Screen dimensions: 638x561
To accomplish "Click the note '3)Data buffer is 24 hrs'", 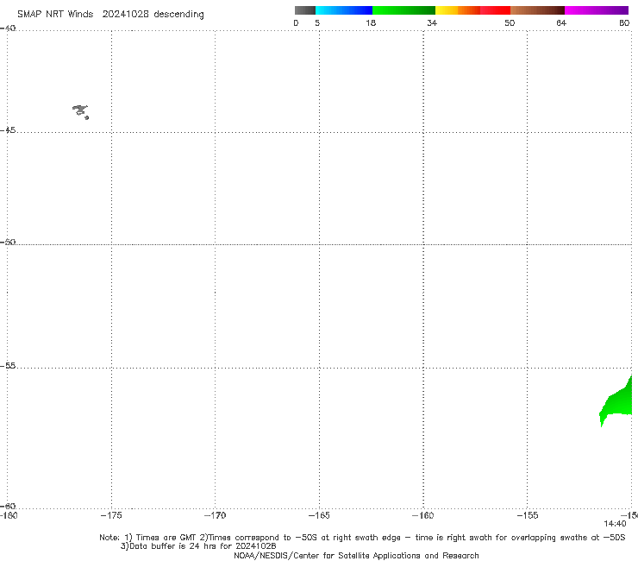I will coord(198,546).
